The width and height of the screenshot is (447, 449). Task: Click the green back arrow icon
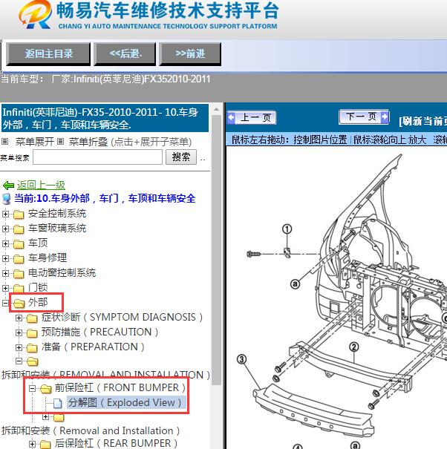click(8, 186)
